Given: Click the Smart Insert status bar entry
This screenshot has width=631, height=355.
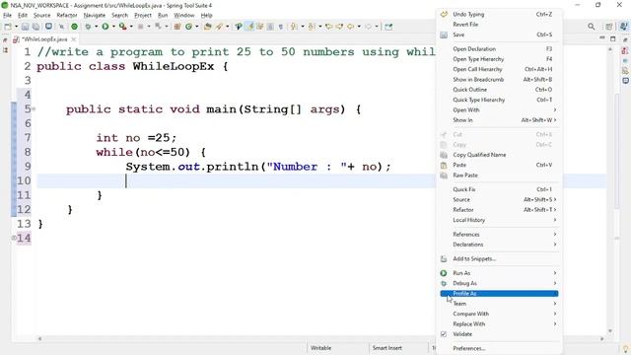Looking at the screenshot, I should [x=387, y=348].
